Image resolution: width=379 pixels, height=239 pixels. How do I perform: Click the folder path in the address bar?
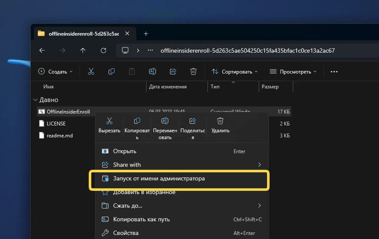pyautogui.click(x=248, y=50)
